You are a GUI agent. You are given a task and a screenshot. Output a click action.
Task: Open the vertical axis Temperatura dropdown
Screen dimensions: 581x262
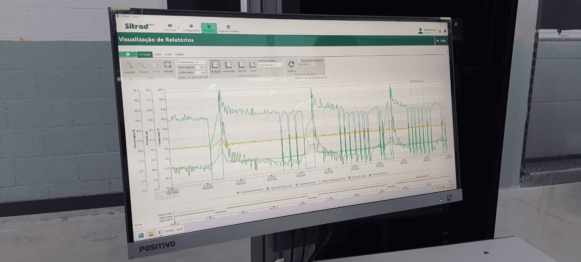pos(192,62)
